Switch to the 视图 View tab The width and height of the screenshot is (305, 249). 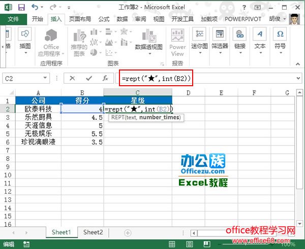[159, 19]
